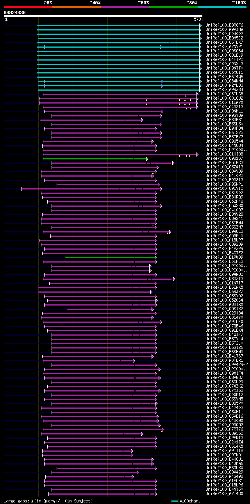The image size is (250, 504).
Task: Click the UniRef100_A9NML1 label
Action: (224, 111)
